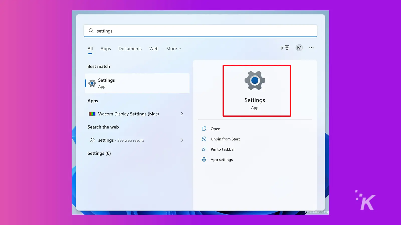The height and width of the screenshot is (225, 401).
Task: Click the web search magnifier icon
Action: coord(92,140)
